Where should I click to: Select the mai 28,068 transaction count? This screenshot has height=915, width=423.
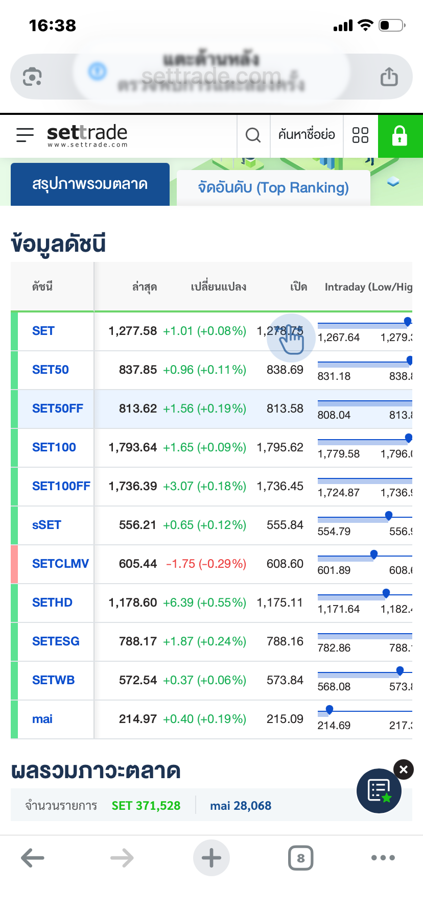241,806
